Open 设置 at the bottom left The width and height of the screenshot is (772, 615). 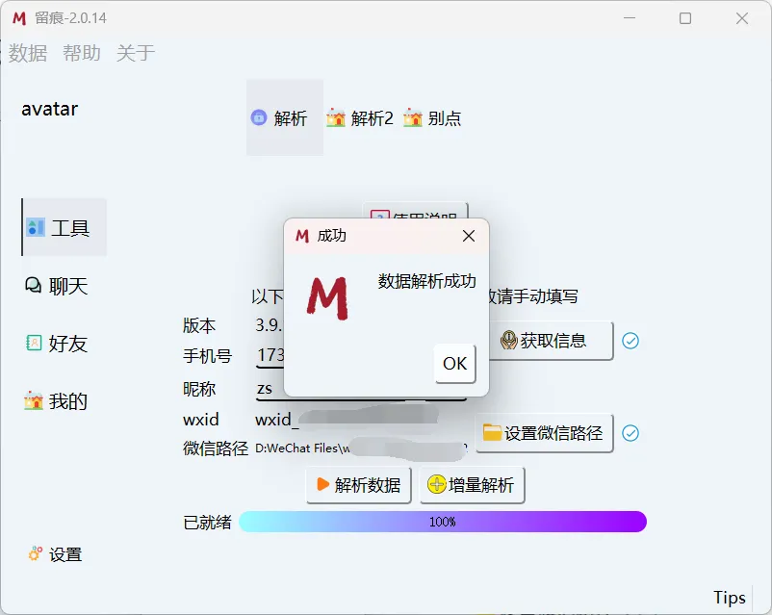pyautogui.click(x=56, y=554)
